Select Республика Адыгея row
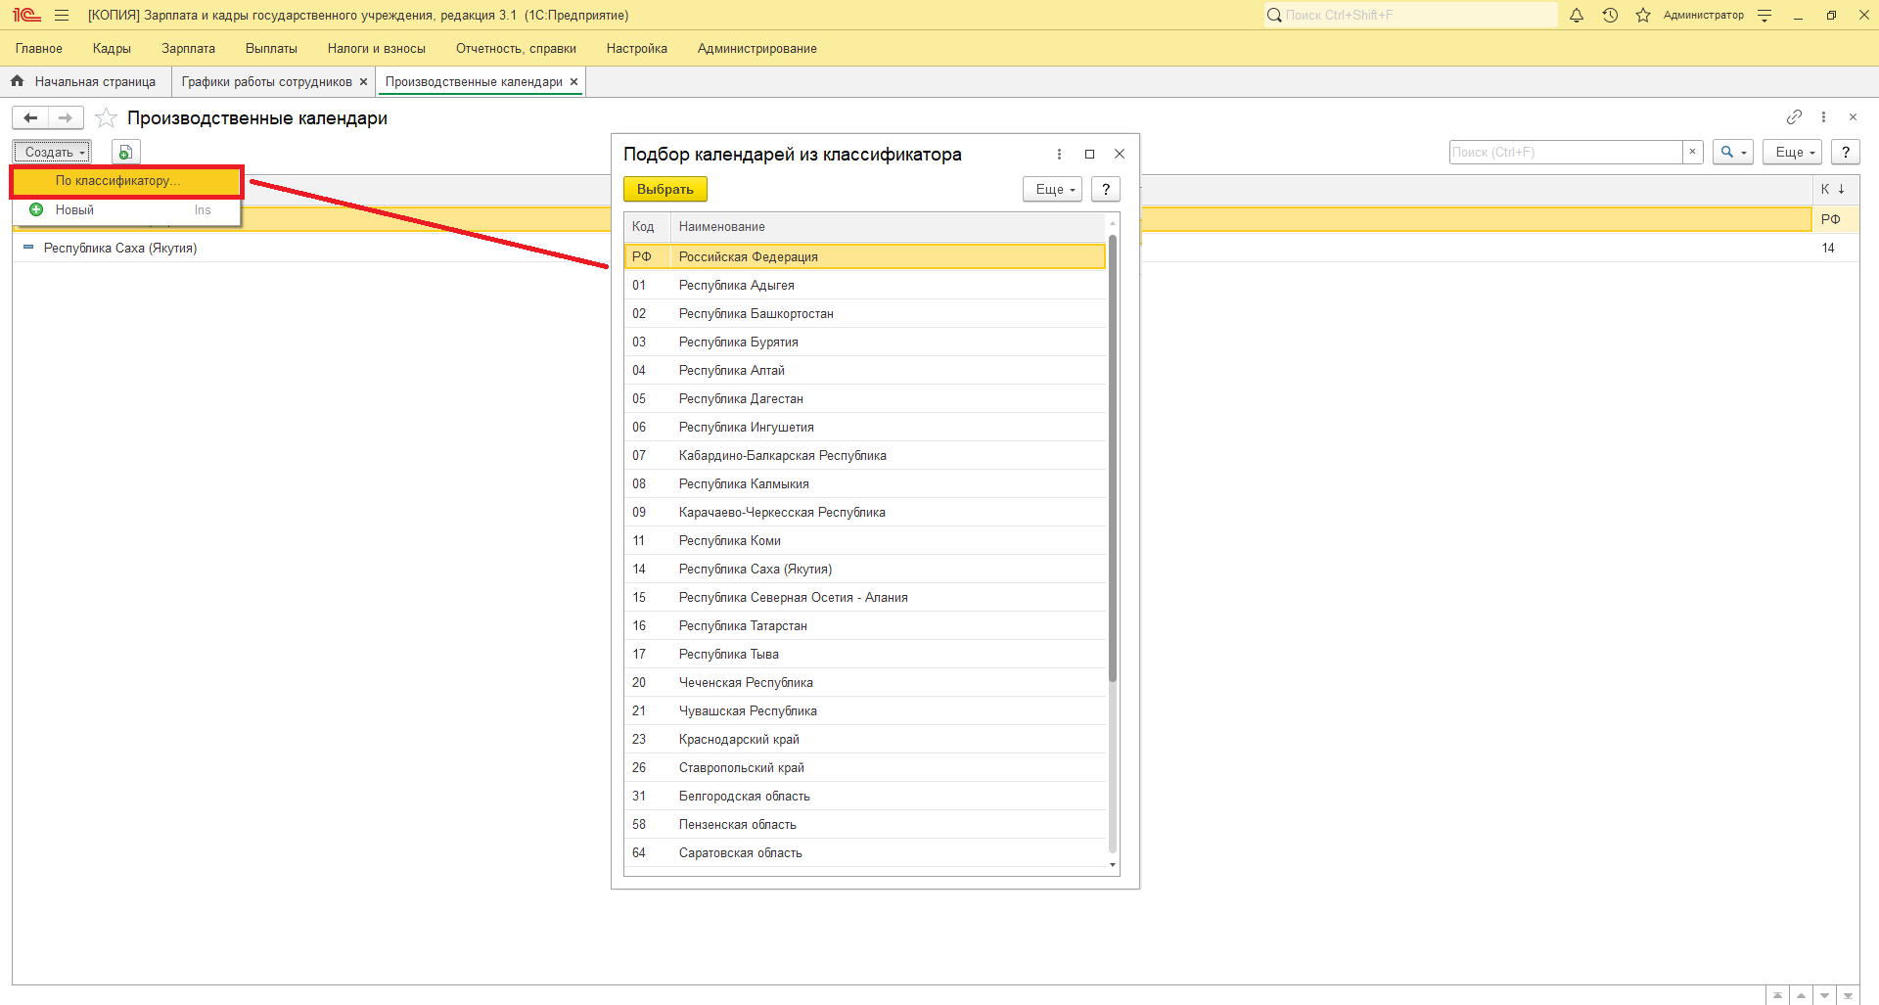 tap(865, 285)
